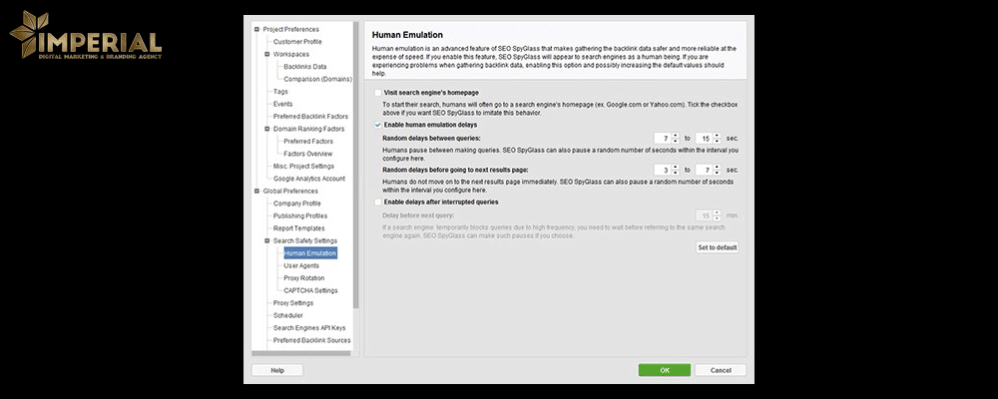This screenshot has height=399, width=998.
Task: Enable Visit search engine's homepage
Action: tap(377, 92)
